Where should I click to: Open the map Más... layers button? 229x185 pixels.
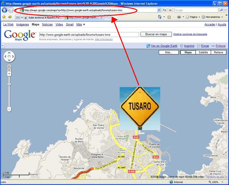coord(169,52)
